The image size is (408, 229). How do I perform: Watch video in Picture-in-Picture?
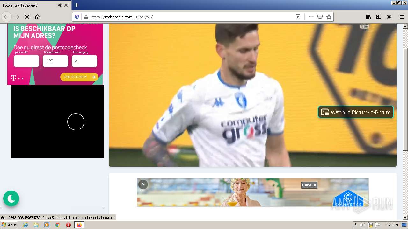coord(356,112)
